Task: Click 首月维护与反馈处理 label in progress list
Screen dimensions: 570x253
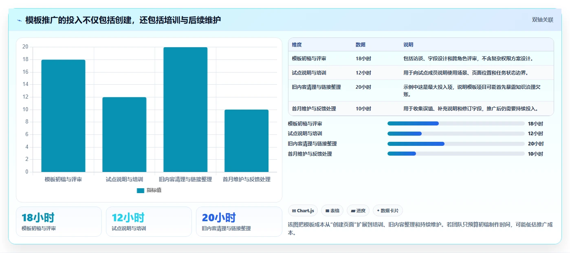Action: [x=310, y=154]
